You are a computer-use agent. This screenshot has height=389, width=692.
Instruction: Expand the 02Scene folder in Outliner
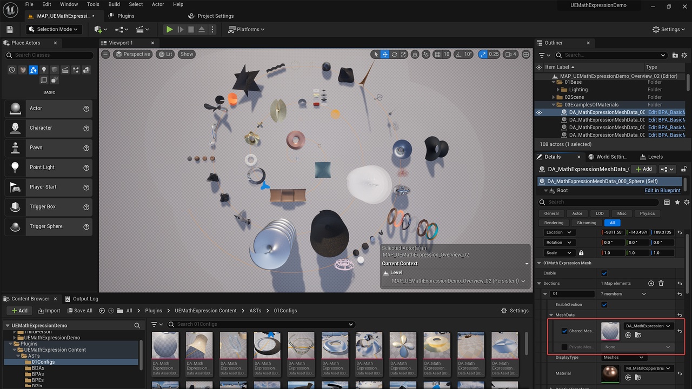[554, 97]
